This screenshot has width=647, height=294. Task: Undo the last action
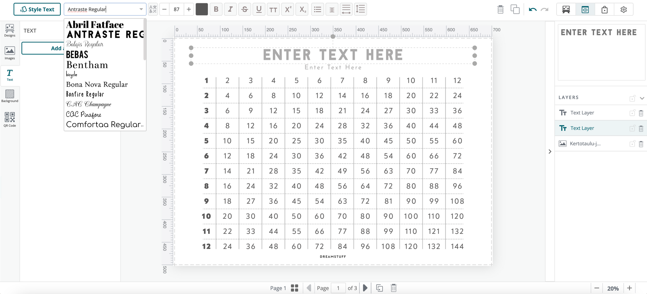[x=533, y=9]
